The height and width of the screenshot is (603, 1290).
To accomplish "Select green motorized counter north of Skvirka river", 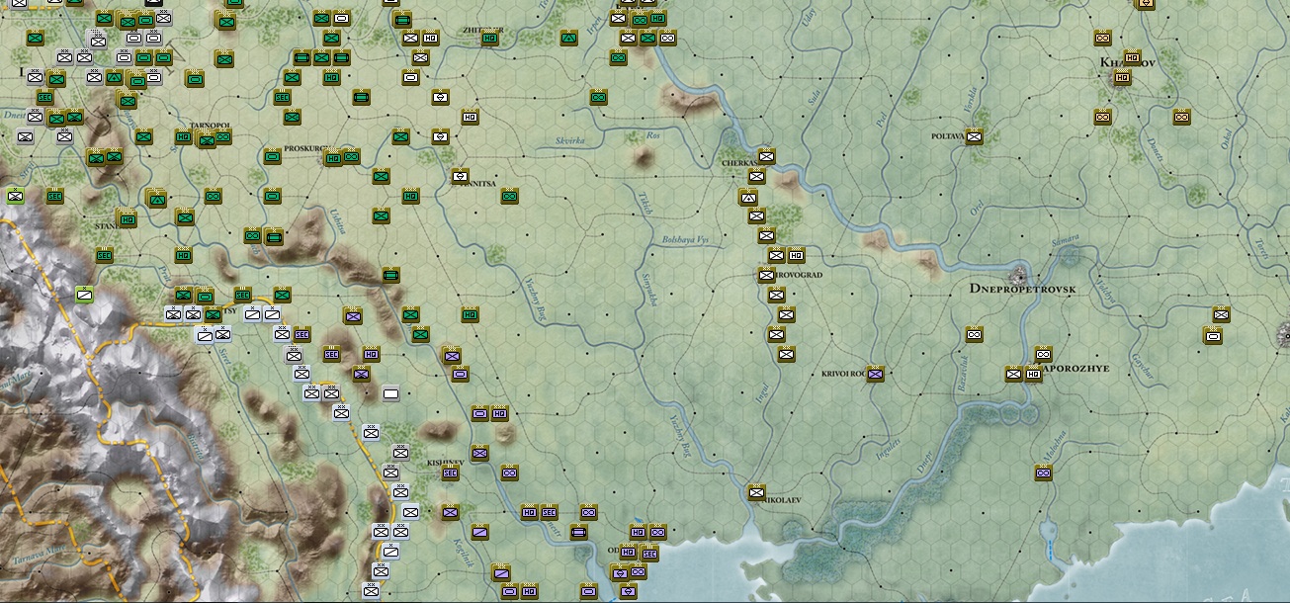I will coord(598,98).
